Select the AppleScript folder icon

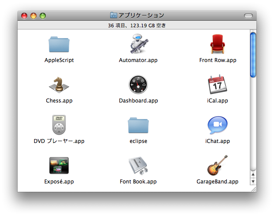click(x=59, y=44)
